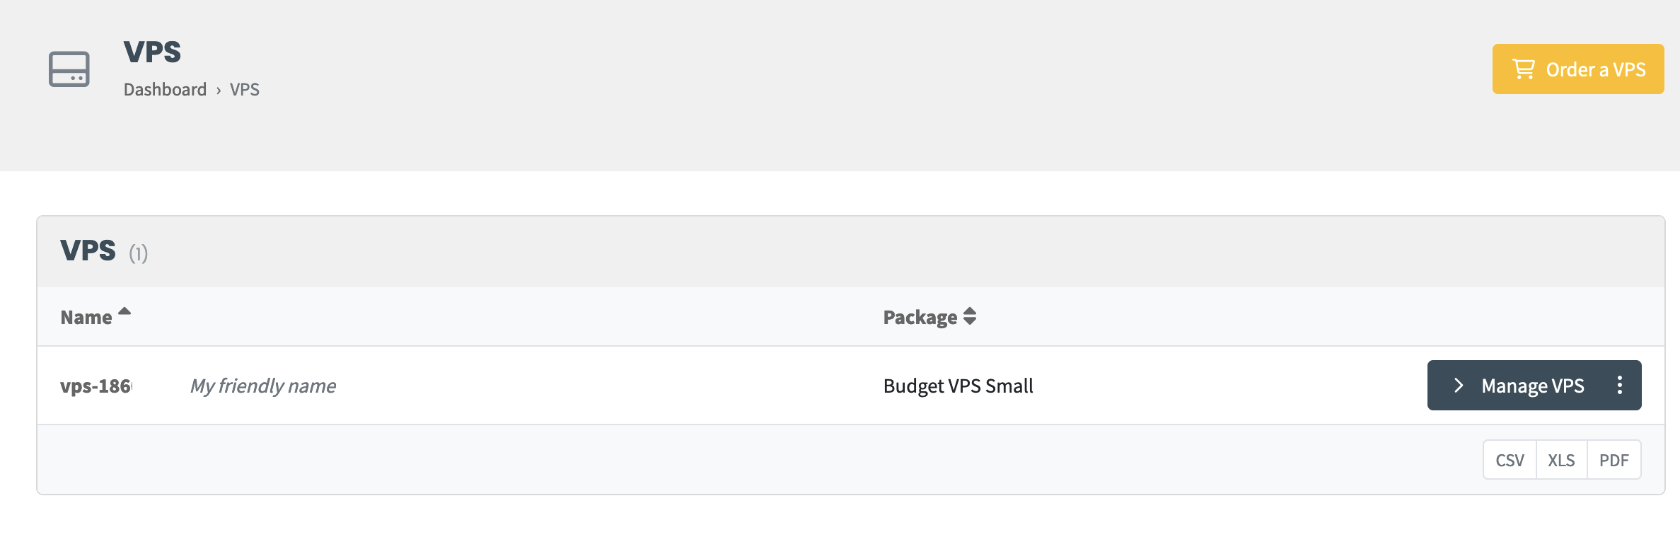Image resolution: width=1680 pixels, height=537 pixels.
Task: Edit the 'My friendly name' field
Action: (x=263, y=386)
